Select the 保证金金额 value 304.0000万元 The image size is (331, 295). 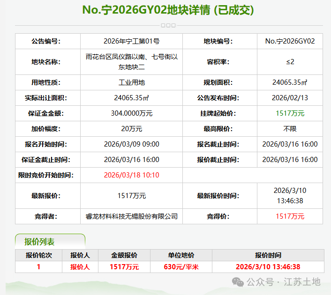coord(131,113)
